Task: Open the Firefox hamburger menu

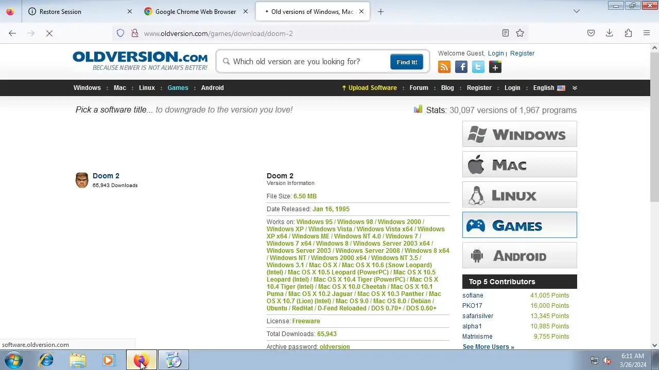Action: tap(647, 33)
